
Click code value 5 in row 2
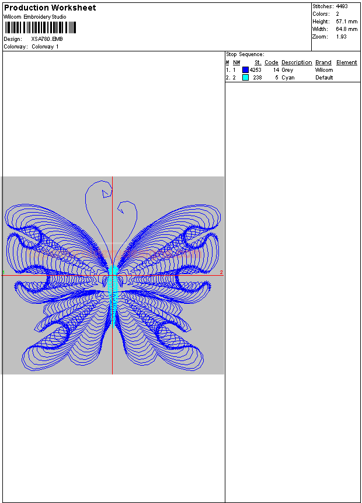pos(277,78)
